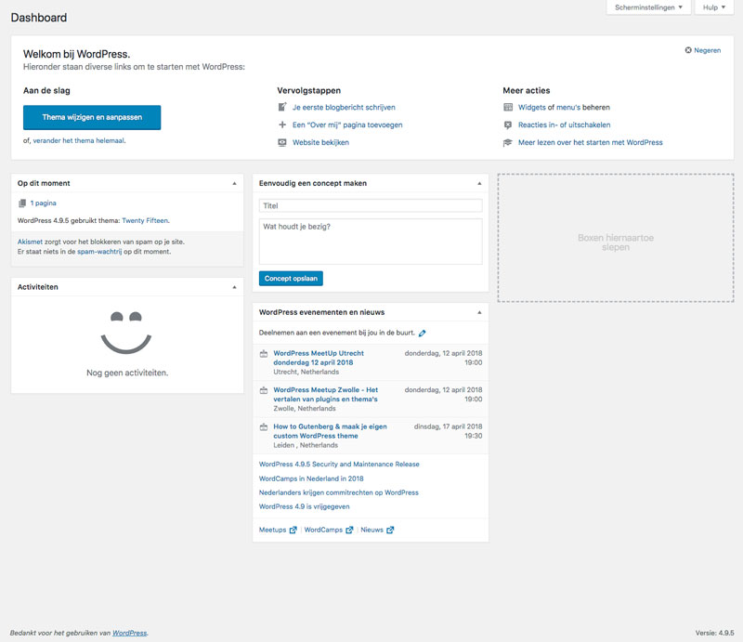Open Nederlanders krijgen commitrechten op WordPress link
Image resolution: width=743 pixels, height=642 pixels.
[339, 492]
